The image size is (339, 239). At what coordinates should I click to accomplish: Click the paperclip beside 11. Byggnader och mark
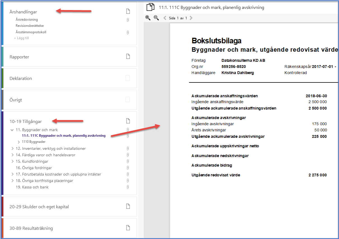pos(128,130)
